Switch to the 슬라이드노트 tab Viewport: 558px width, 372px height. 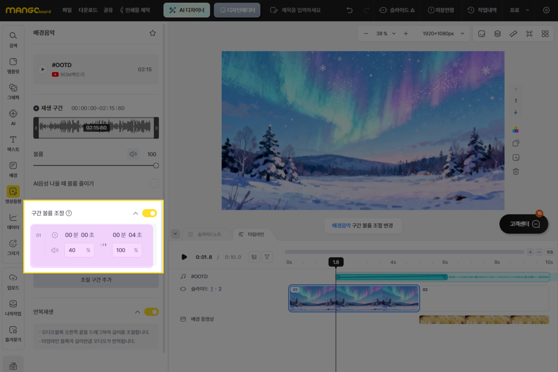[x=205, y=234]
